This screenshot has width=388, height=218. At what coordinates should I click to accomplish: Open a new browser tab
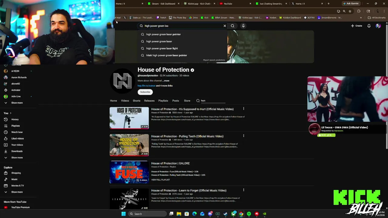coord(328,4)
